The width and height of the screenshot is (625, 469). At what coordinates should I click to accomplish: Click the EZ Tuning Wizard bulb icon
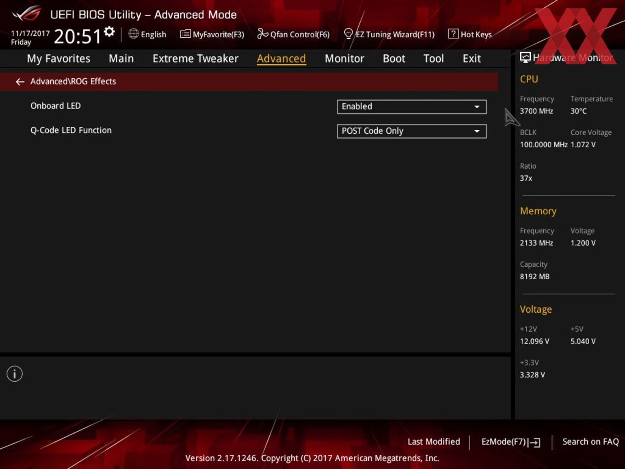(x=348, y=34)
